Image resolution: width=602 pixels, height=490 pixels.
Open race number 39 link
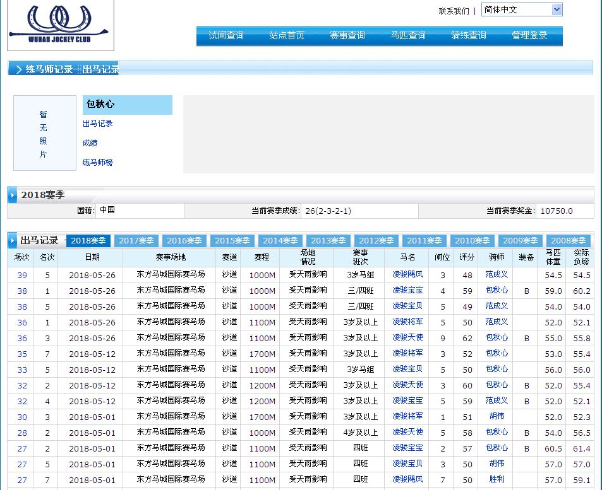(22, 275)
